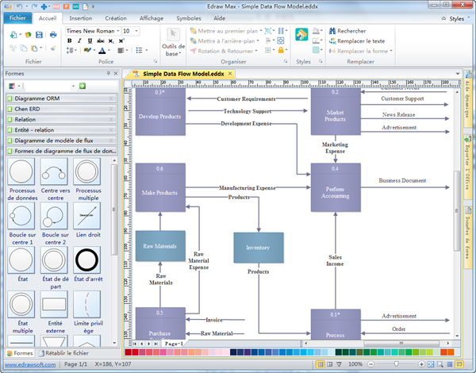Switch to the Insertion ribbon tab
The width and height of the screenshot is (476, 373).
[80, 17]
